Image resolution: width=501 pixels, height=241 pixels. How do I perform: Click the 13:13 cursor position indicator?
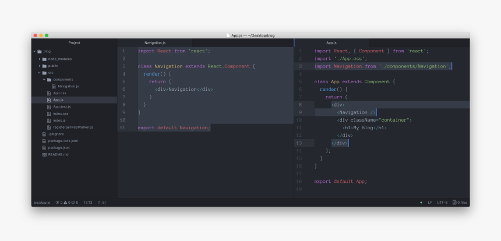pyautogui.click(x=88, y=203)
